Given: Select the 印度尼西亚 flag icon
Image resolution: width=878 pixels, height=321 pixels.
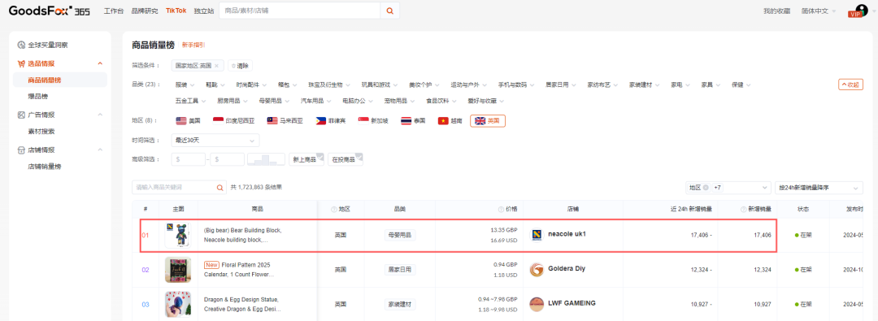Looking at the screenshot, I should [219, 120].
